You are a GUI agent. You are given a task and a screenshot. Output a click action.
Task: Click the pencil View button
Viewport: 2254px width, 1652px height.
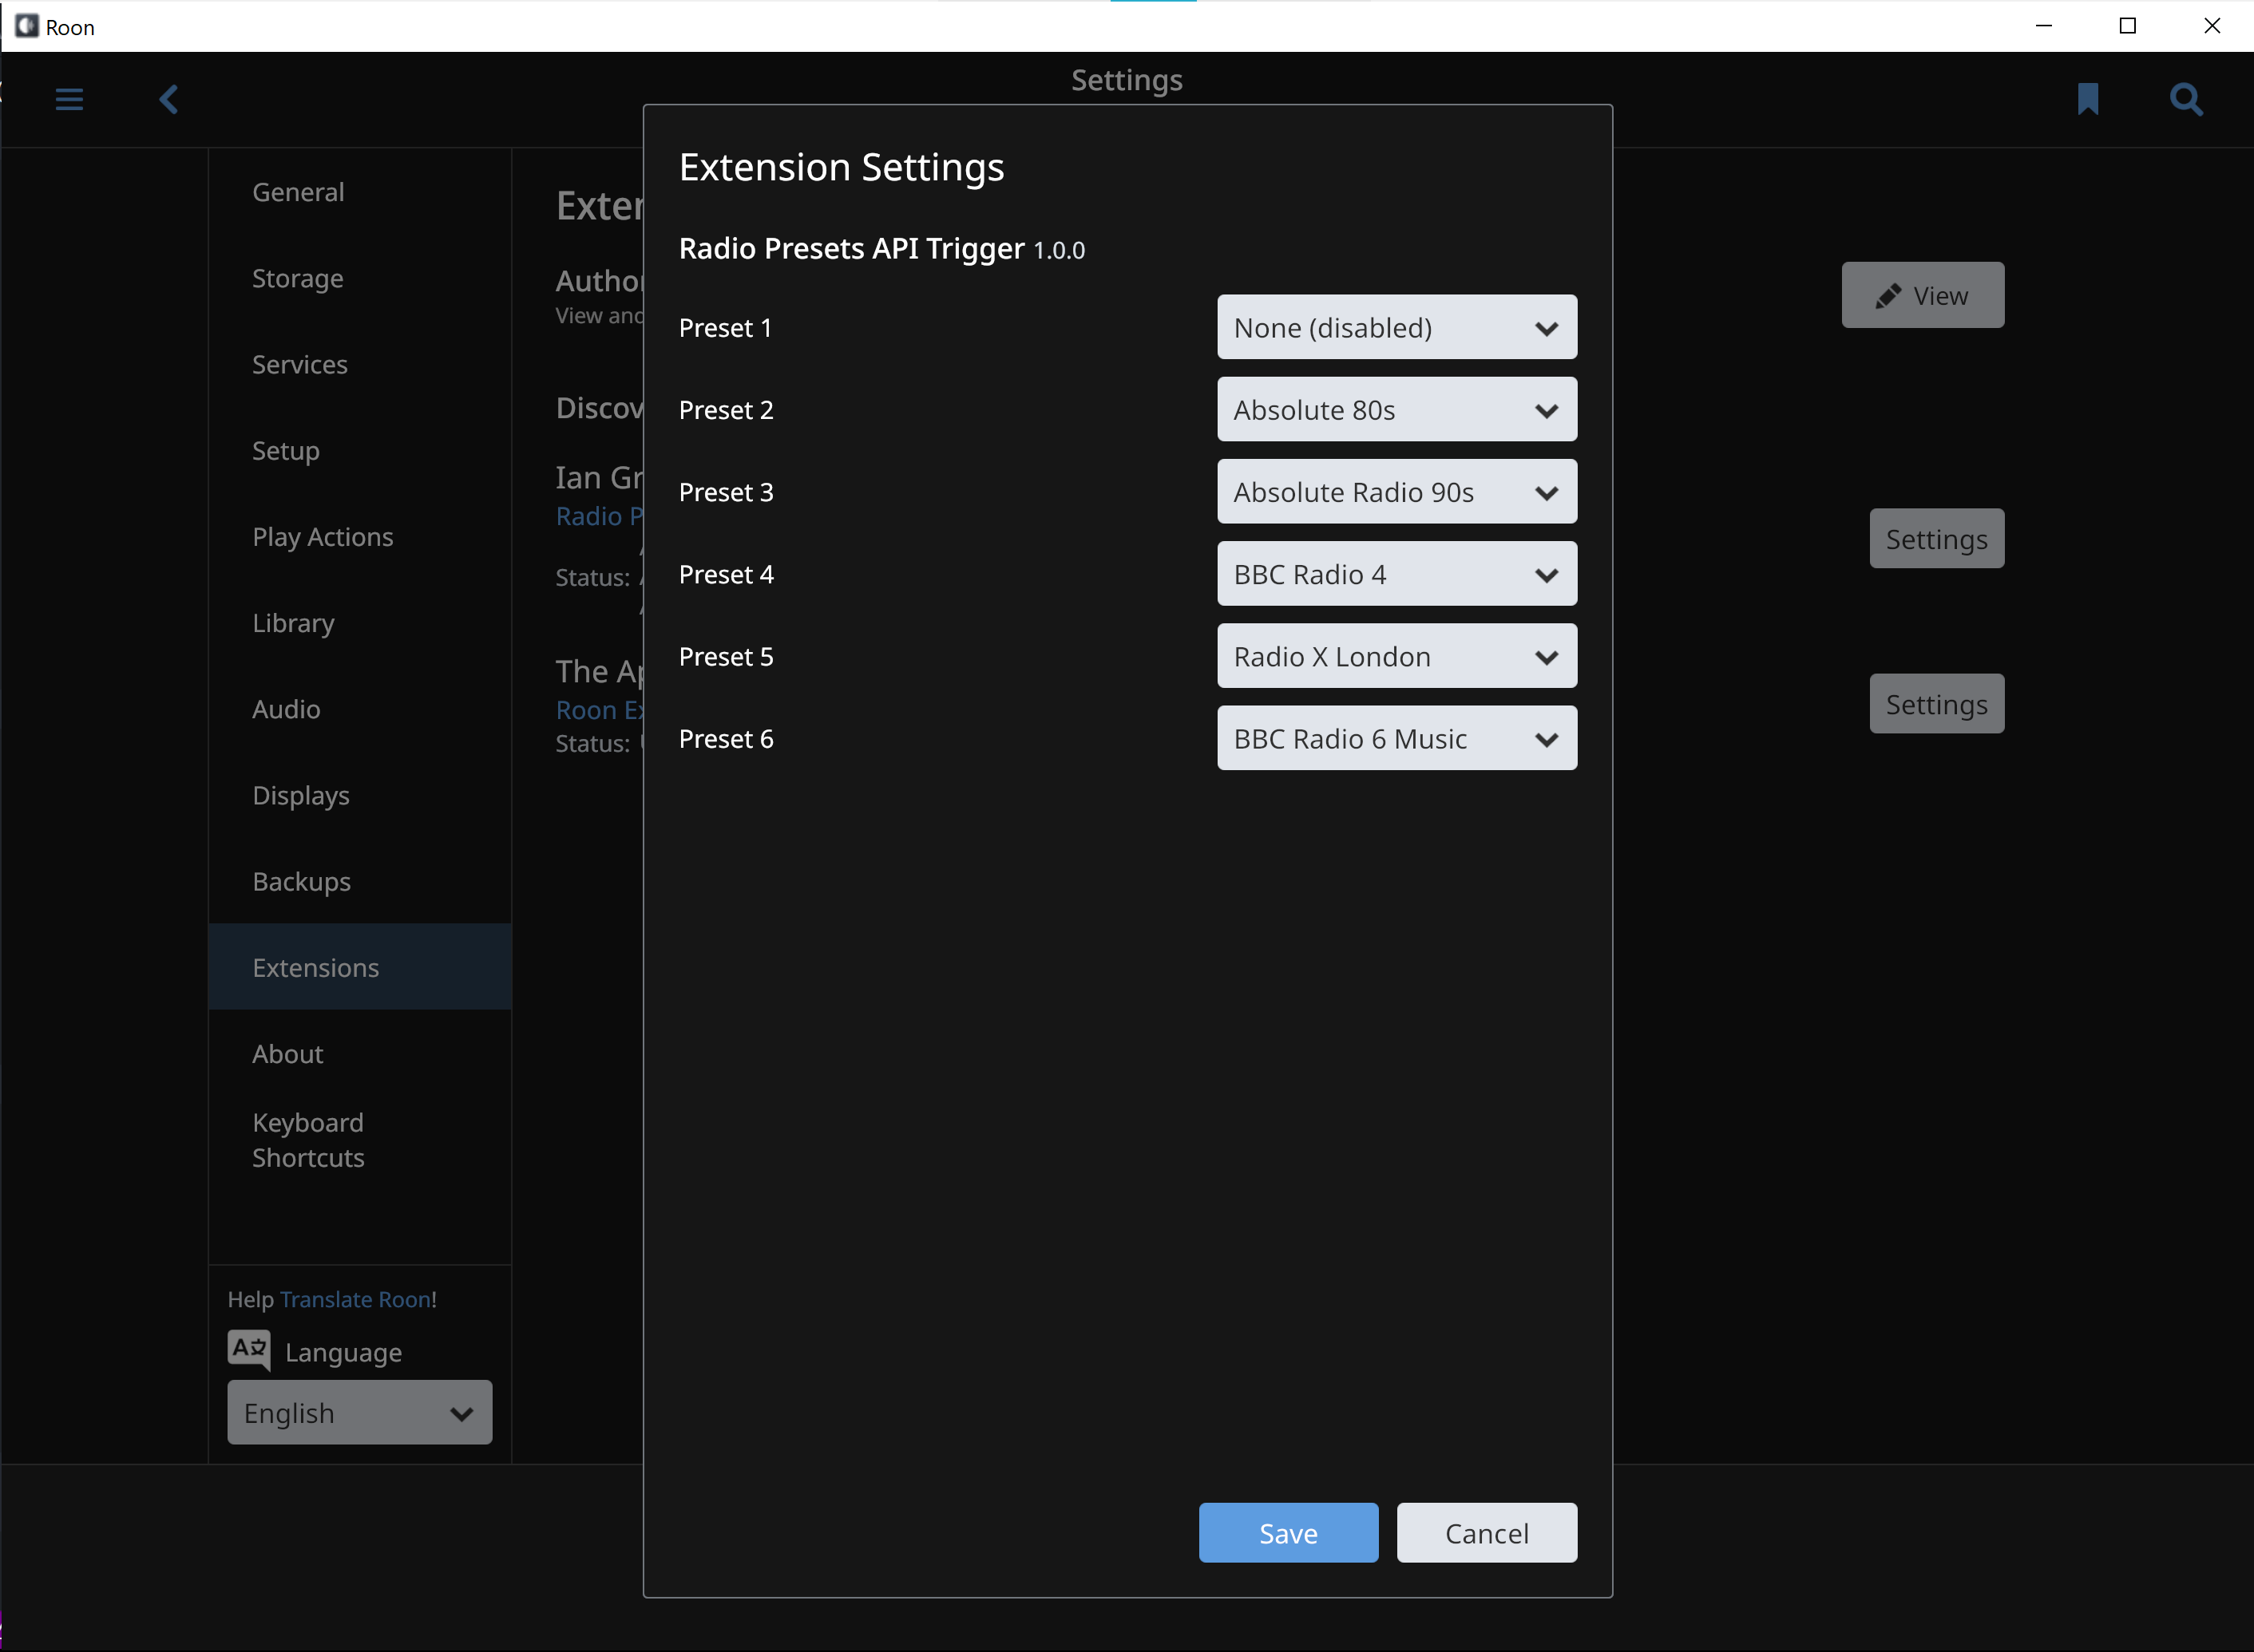(x=1922, y=295)
